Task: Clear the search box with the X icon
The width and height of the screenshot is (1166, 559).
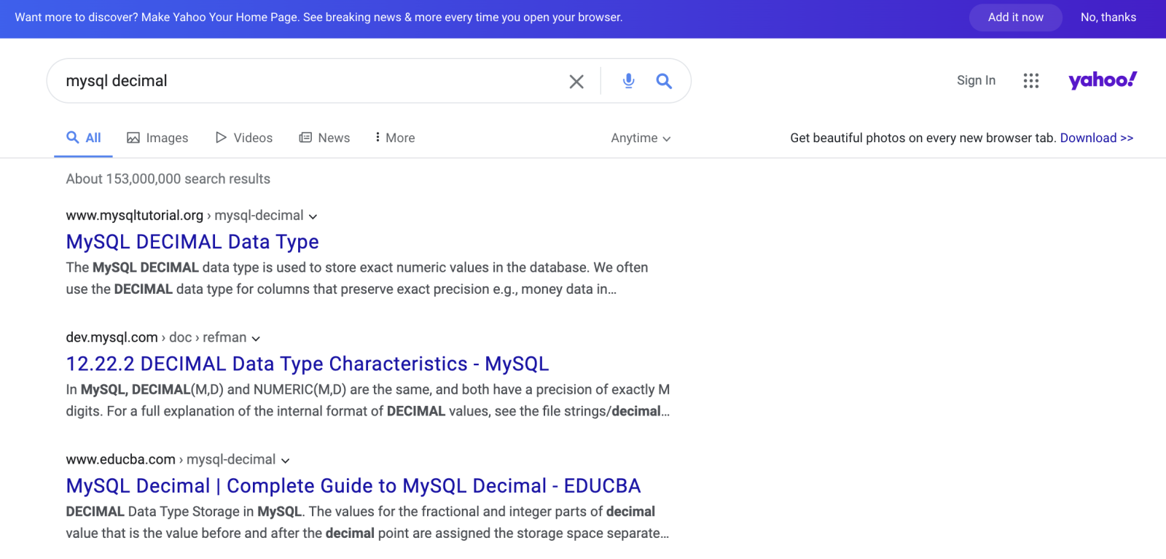Action: click(576, 82)
